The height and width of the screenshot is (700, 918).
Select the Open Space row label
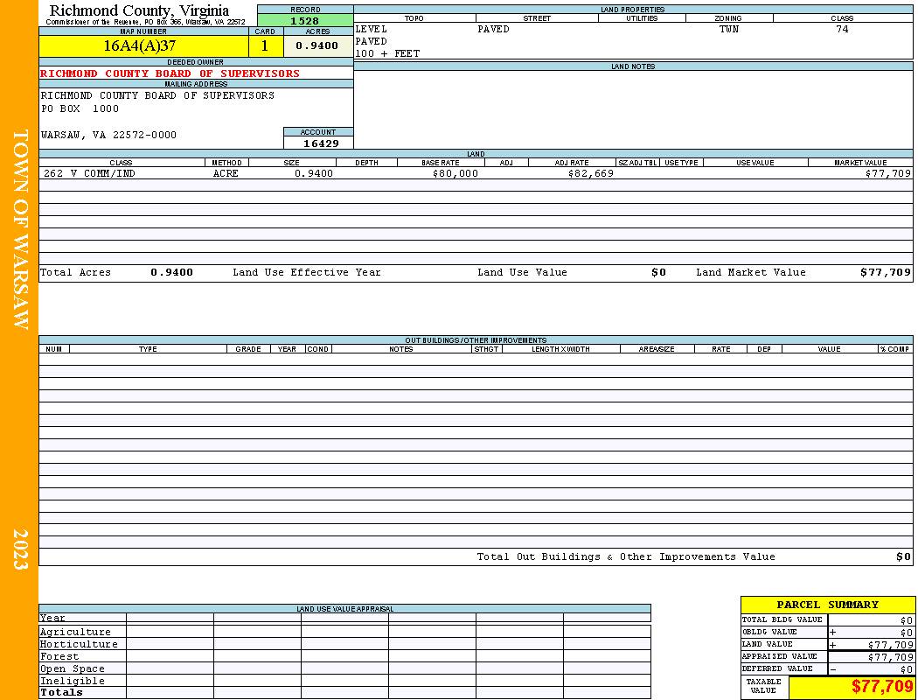point(72,669)
